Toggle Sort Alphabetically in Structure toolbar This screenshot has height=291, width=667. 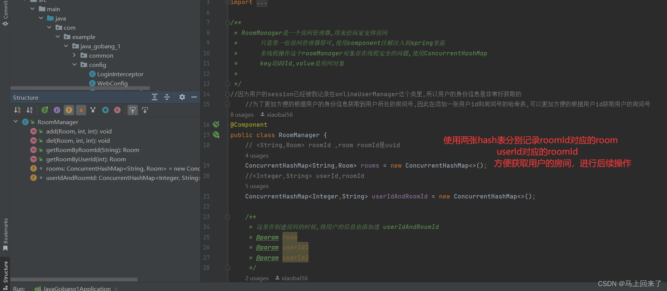(29, 110)
